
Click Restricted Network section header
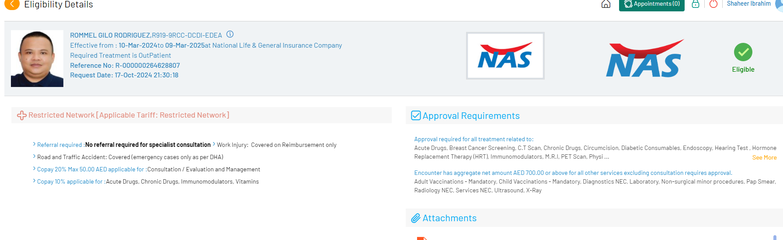(201, 115)
